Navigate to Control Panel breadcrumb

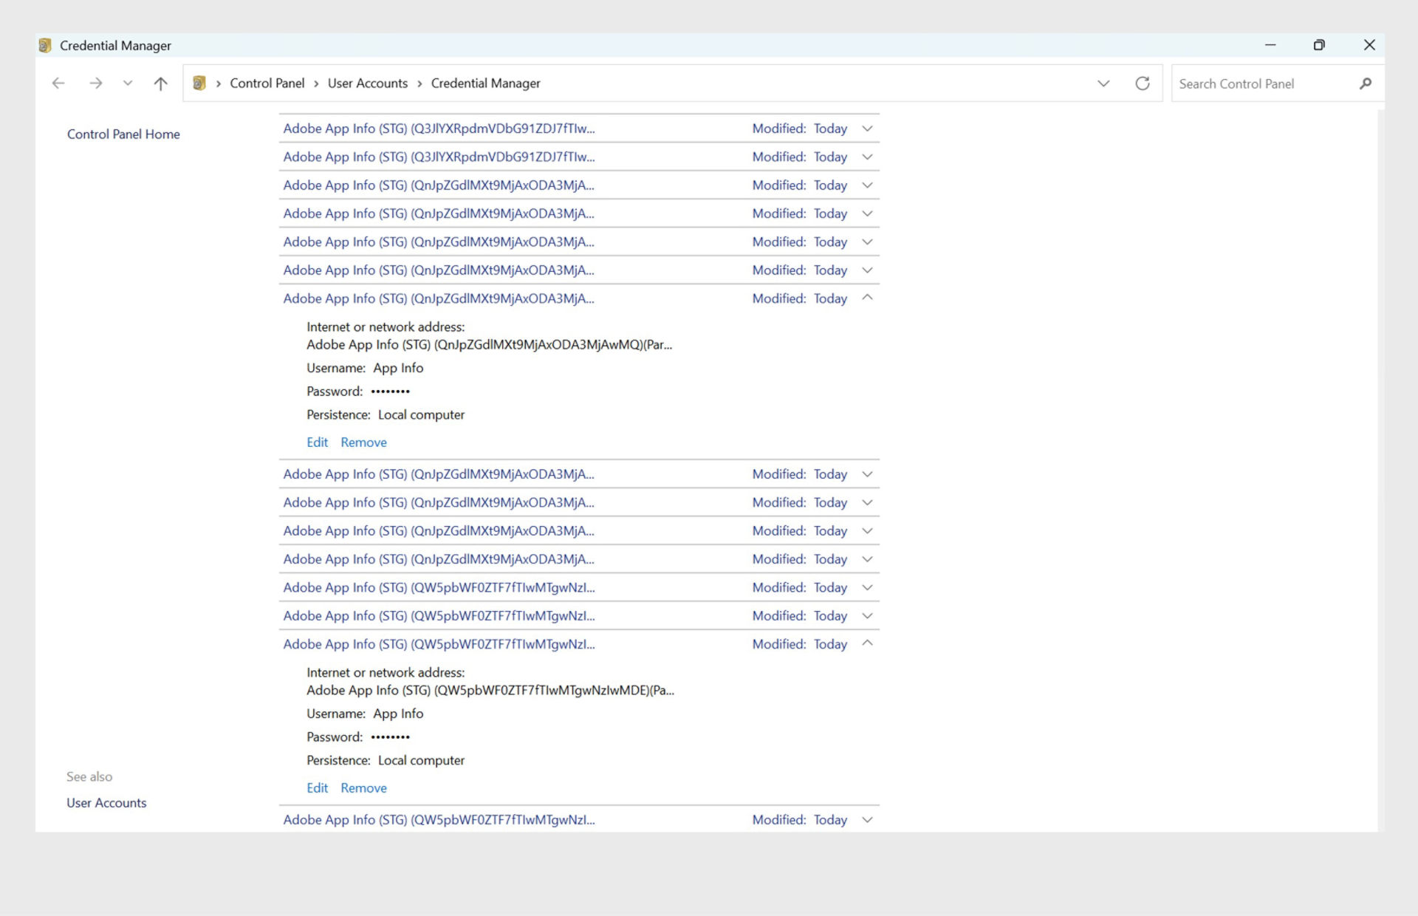coord(267,83)
